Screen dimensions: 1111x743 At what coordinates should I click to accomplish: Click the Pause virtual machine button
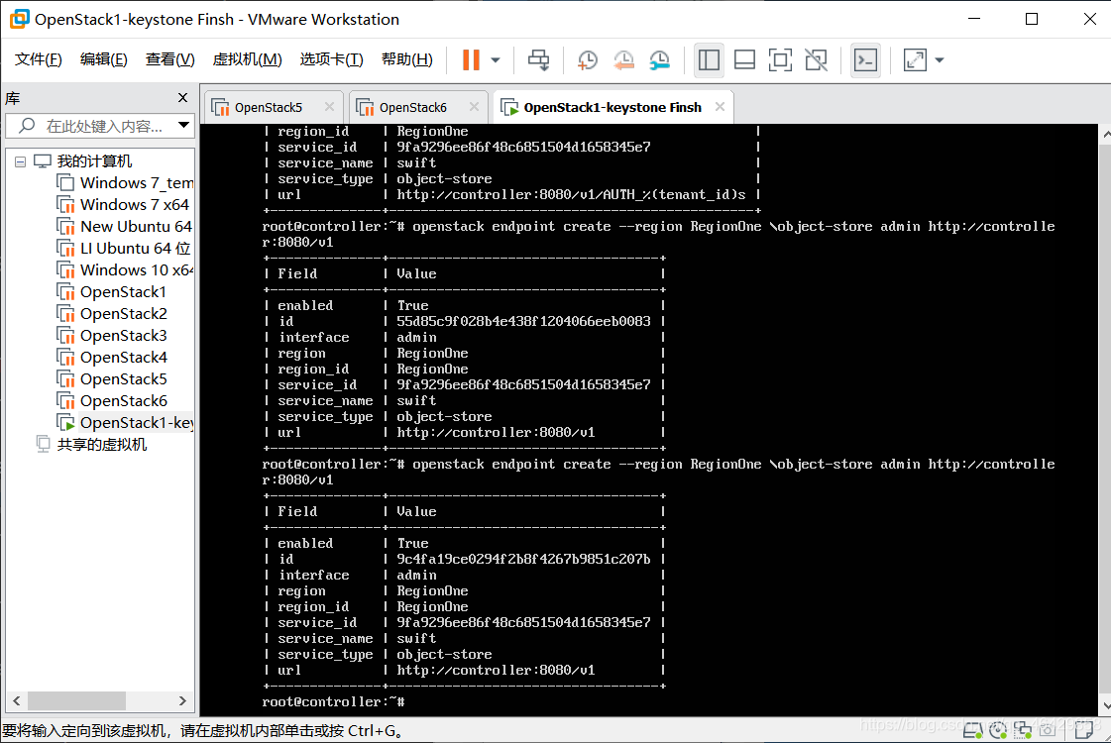tap(471, 60)
